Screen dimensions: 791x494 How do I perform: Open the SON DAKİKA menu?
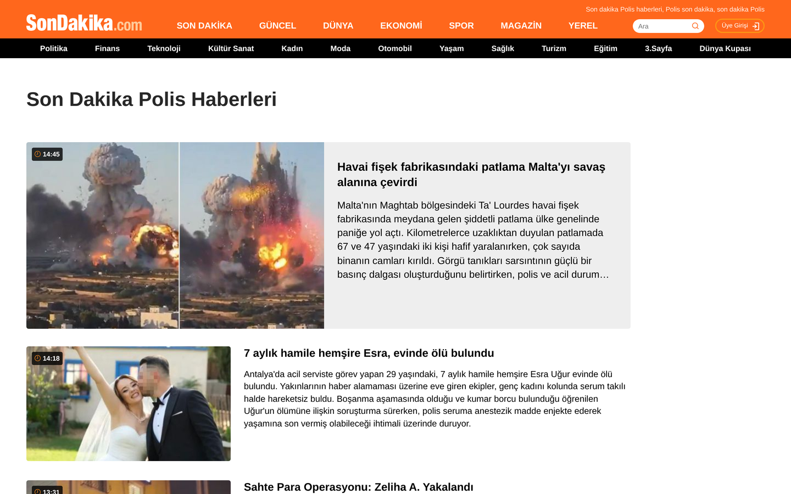[204, 26]
